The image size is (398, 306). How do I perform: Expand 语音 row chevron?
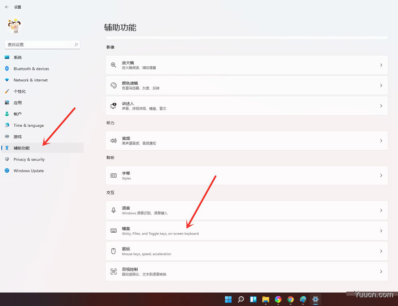tap(381, 210)
